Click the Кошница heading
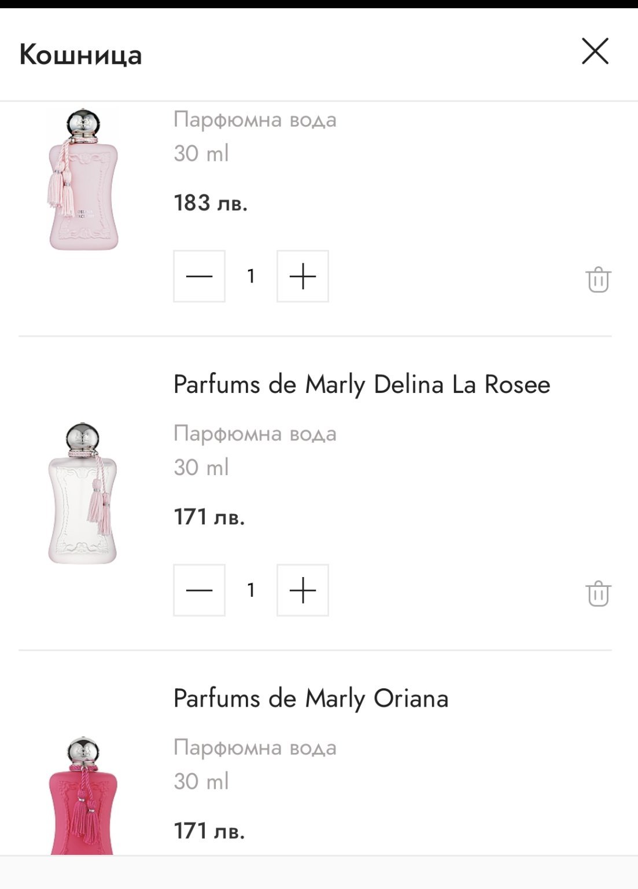 click(80, 55)
